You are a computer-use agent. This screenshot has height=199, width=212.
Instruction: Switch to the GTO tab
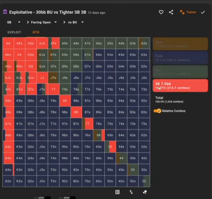[36, 32]
